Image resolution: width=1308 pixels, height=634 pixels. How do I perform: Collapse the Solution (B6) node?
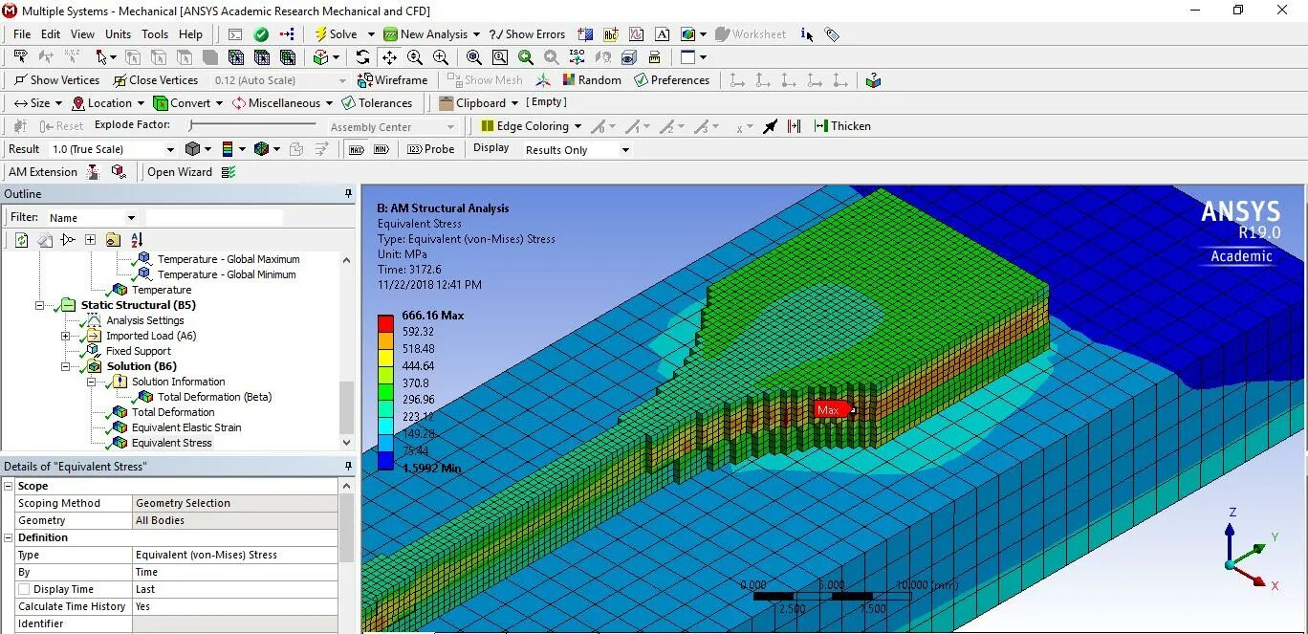pos(65,366)
